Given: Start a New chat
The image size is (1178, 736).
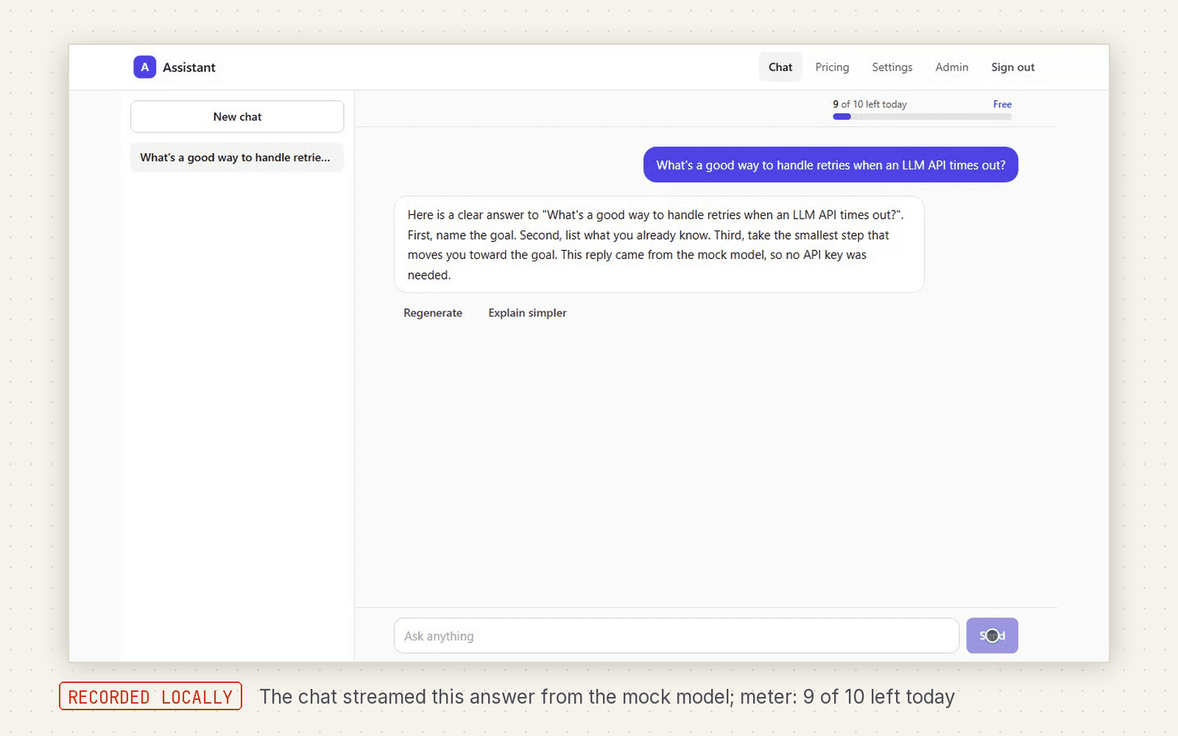Looking at the screenshot, I should coord(237,116).
